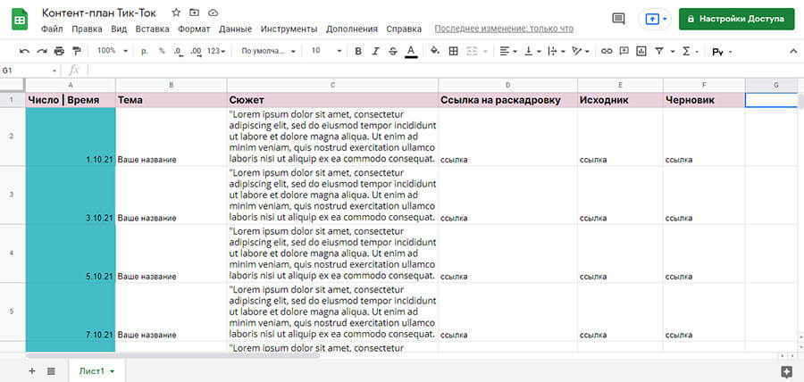This screenshot has width=804, height=382.
Task: Toggle strikethrough formatting
Action: click(x=393, y=51)
